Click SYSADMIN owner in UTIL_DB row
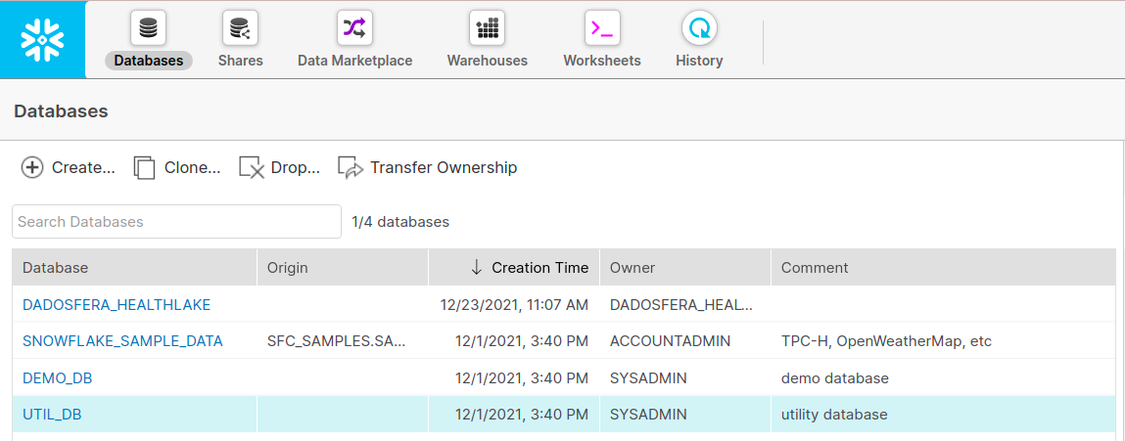 pos(648,415)
